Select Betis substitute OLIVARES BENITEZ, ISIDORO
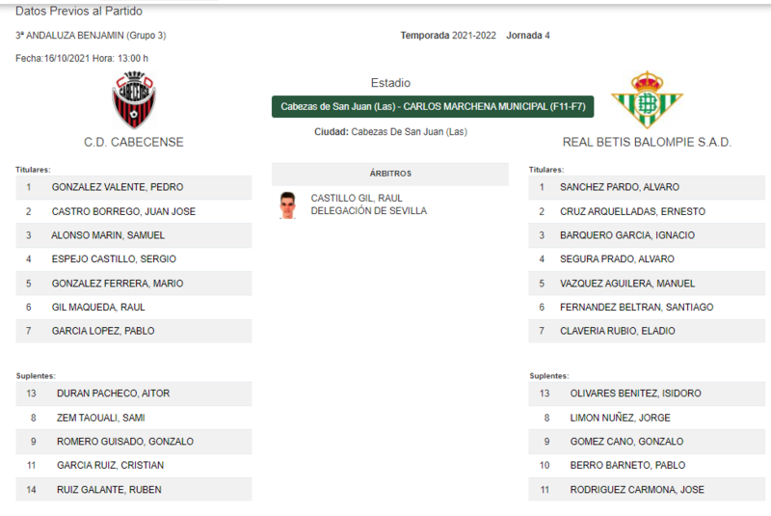 click(647, 394)
